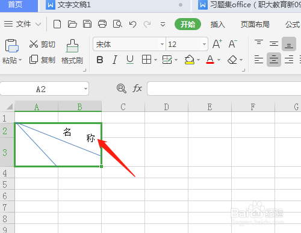Screen dimensions: 301x233
Task: Select the 插入 ribbon tab
Action: pos(218,25)
